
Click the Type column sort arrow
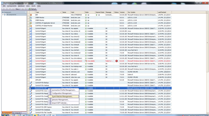61,12
